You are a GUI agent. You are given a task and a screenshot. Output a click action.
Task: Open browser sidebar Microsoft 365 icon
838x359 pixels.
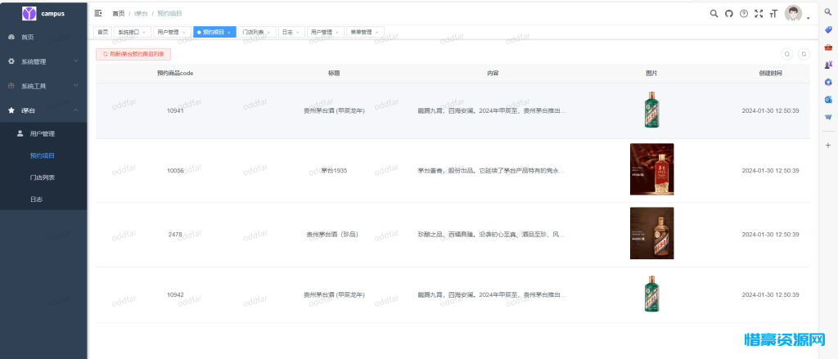[828, 83]
